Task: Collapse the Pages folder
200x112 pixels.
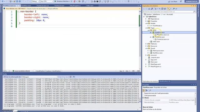Action: pyautogui.click(x=146, y=28)
